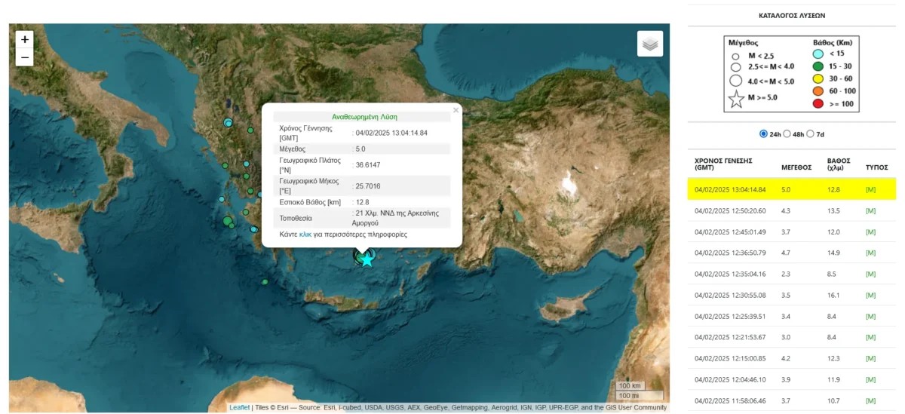Sort by ΜΕΓΕΘΟΣ column header
905x414 pixels.
point(796,167)
